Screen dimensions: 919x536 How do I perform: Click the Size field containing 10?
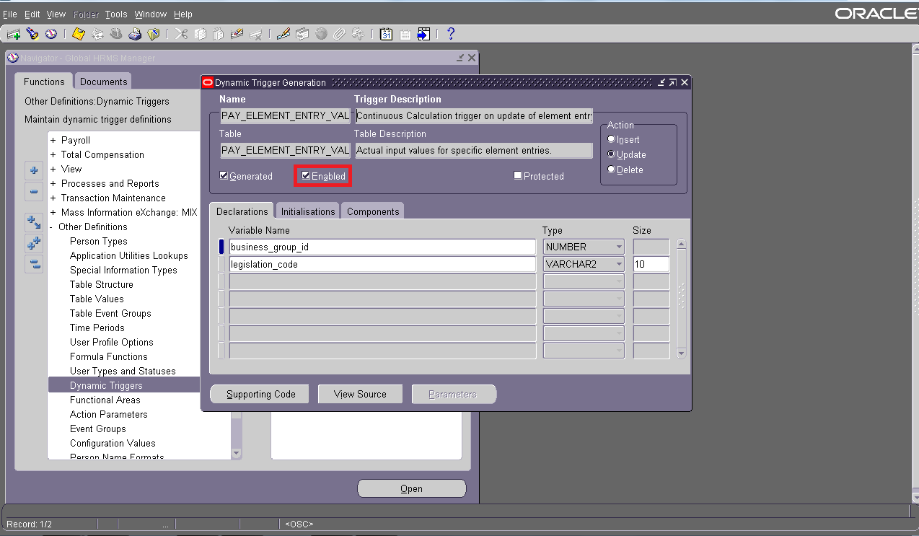pos(651,264)
